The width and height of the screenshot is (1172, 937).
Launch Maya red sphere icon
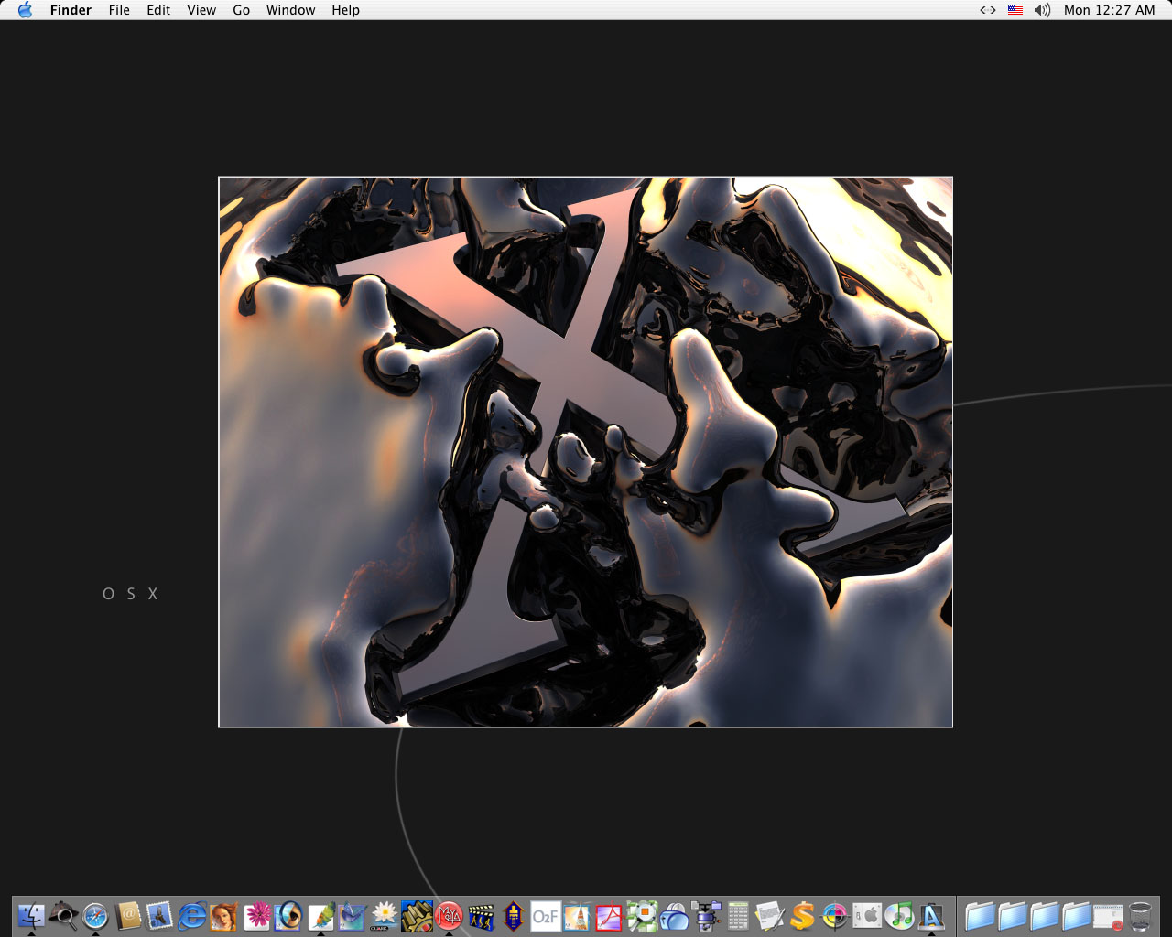pos(449,915)
